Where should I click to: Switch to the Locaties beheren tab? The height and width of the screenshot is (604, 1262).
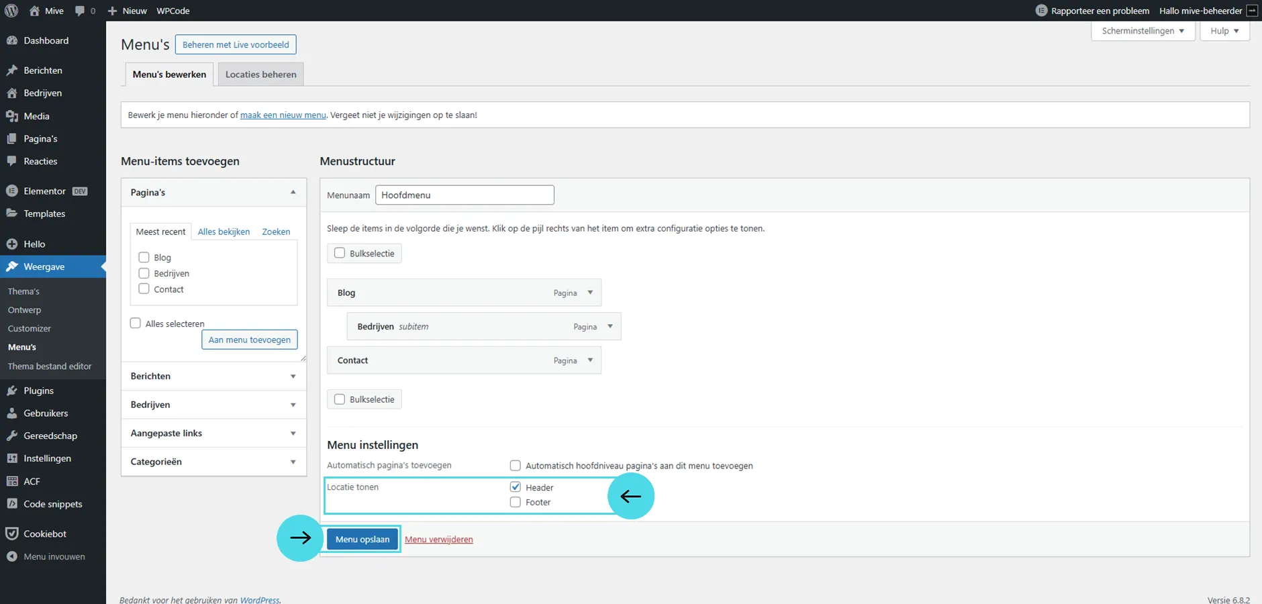pyautogui.click(x=260, y=74)
